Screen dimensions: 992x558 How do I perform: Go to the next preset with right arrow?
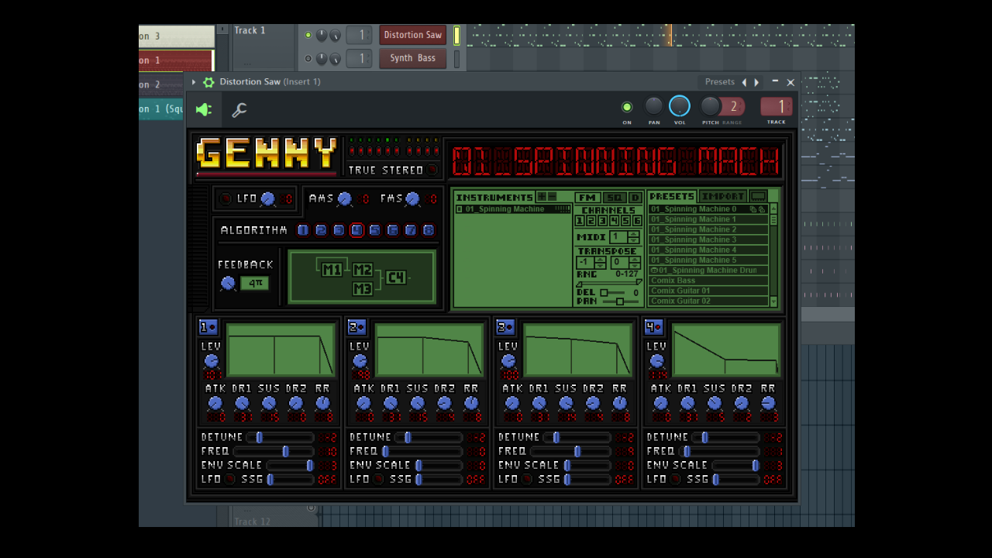756,82
